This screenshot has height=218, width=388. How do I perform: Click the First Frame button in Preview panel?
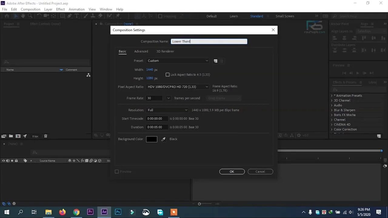pos(344,73)
